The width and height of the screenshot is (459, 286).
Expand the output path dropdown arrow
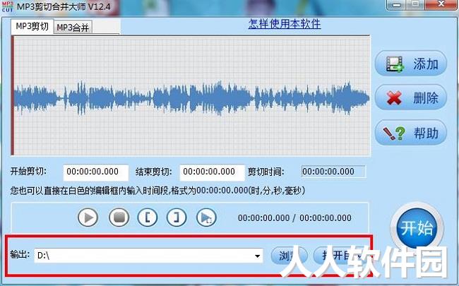click(257, 256)
